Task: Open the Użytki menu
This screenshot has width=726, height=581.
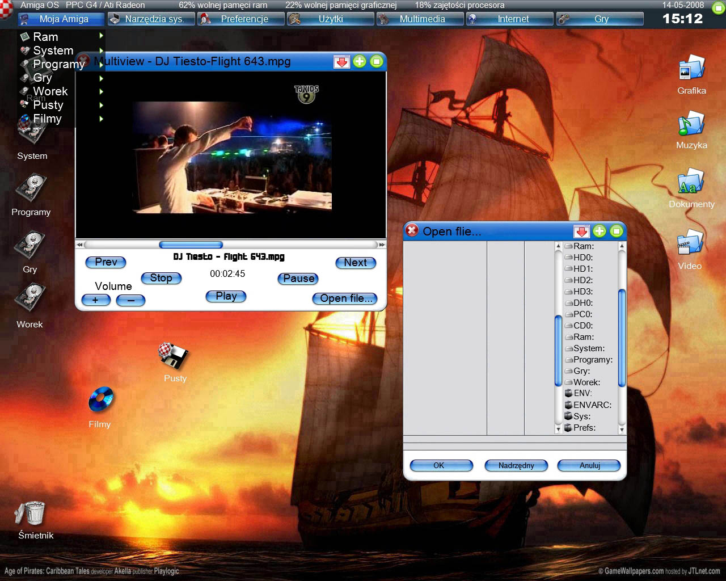Action: pos(330,19)
